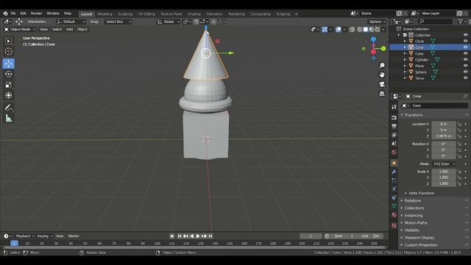
Task: Open the Object Data properties tab
Action: point(394,206)
